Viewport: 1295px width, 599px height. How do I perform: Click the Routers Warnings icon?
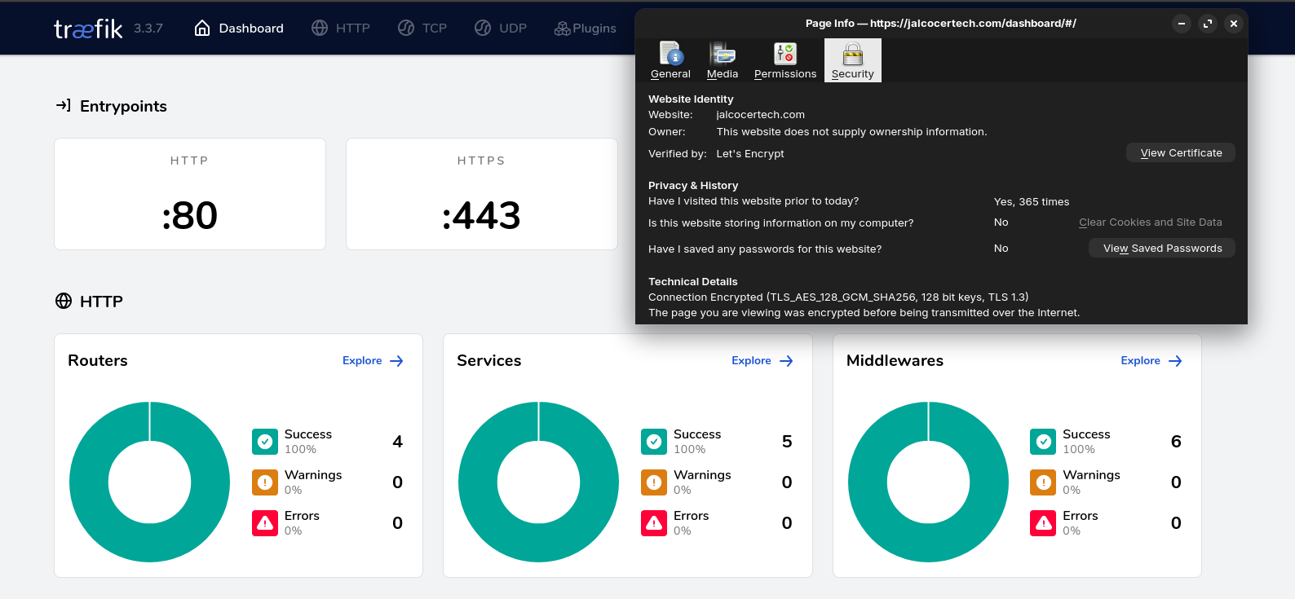click(265, 482)
